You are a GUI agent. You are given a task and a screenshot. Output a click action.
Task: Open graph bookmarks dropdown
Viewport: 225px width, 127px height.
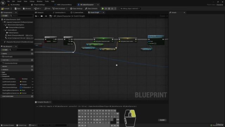[37, 16]
